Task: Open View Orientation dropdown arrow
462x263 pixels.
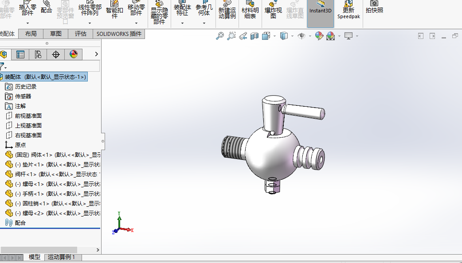Action: (274, 36)
